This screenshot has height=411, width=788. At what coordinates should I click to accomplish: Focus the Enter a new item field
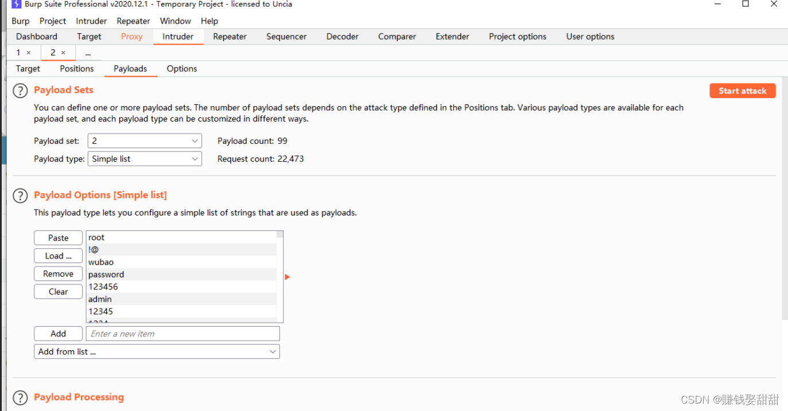point(183,334)
